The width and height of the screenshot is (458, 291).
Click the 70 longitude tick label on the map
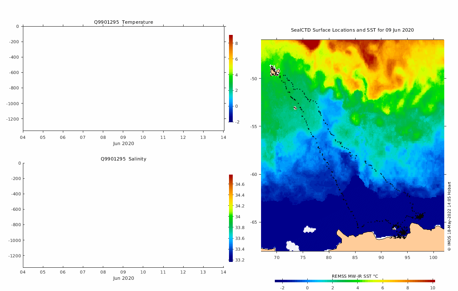point(276,257)
